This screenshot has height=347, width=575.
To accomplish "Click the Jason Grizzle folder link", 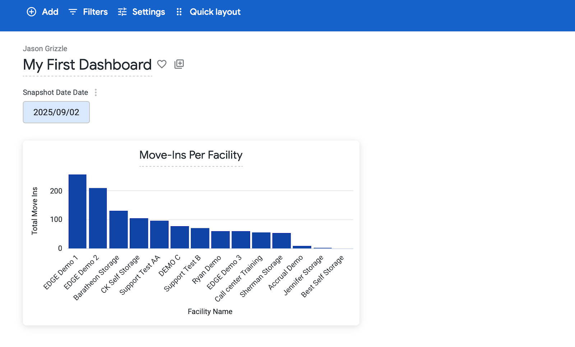I will 45,48.
